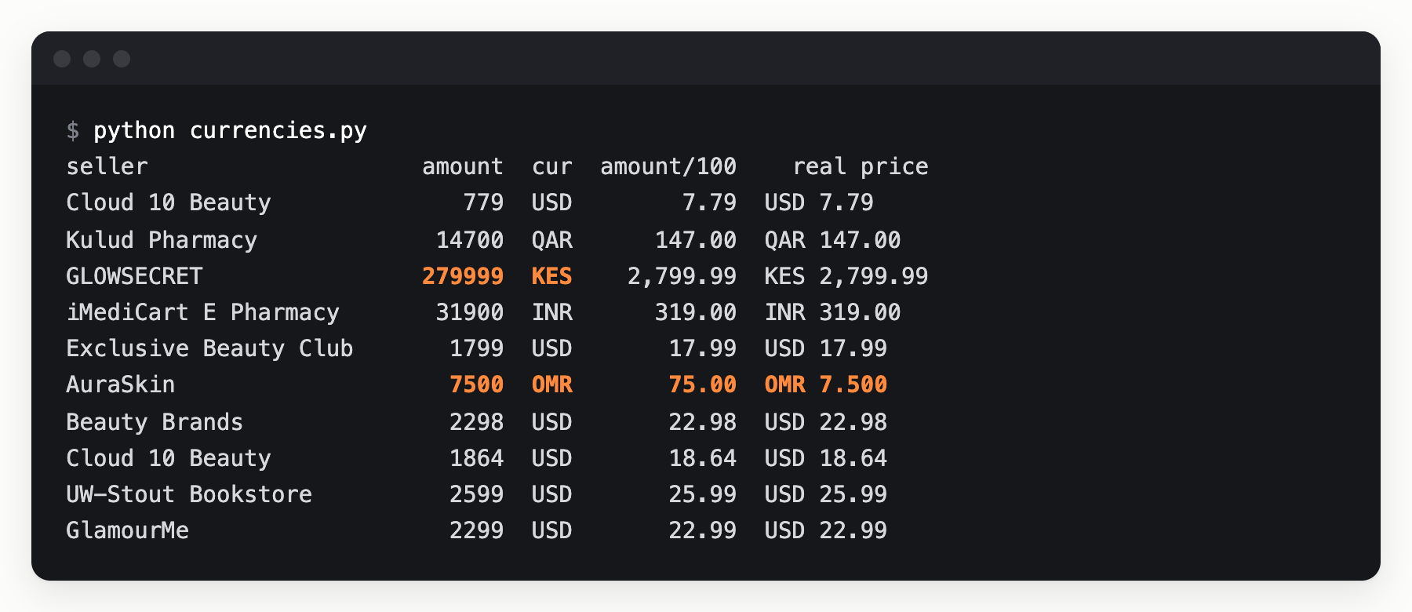
Task: Click the 'Beauty Brands' seller name
Action: [x=155, y=422]
